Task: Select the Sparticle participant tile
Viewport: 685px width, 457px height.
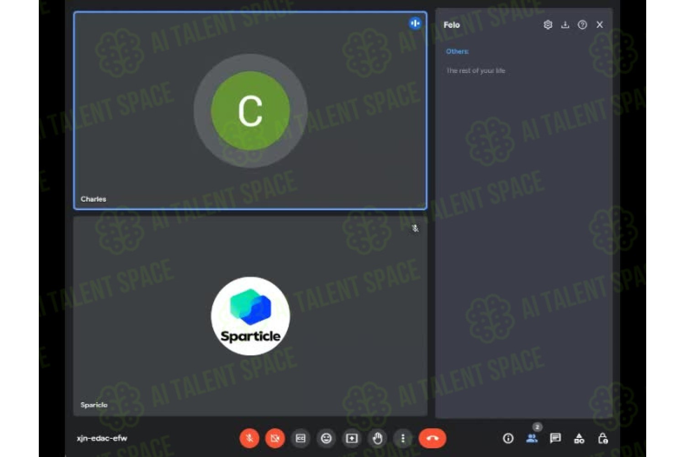Action: [250, 316]
